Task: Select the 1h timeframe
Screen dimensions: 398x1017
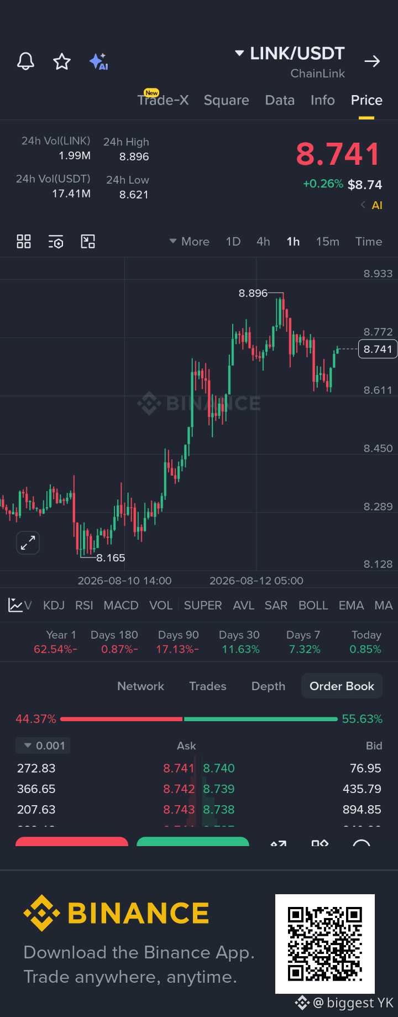Action: click(x=293, y=242)
